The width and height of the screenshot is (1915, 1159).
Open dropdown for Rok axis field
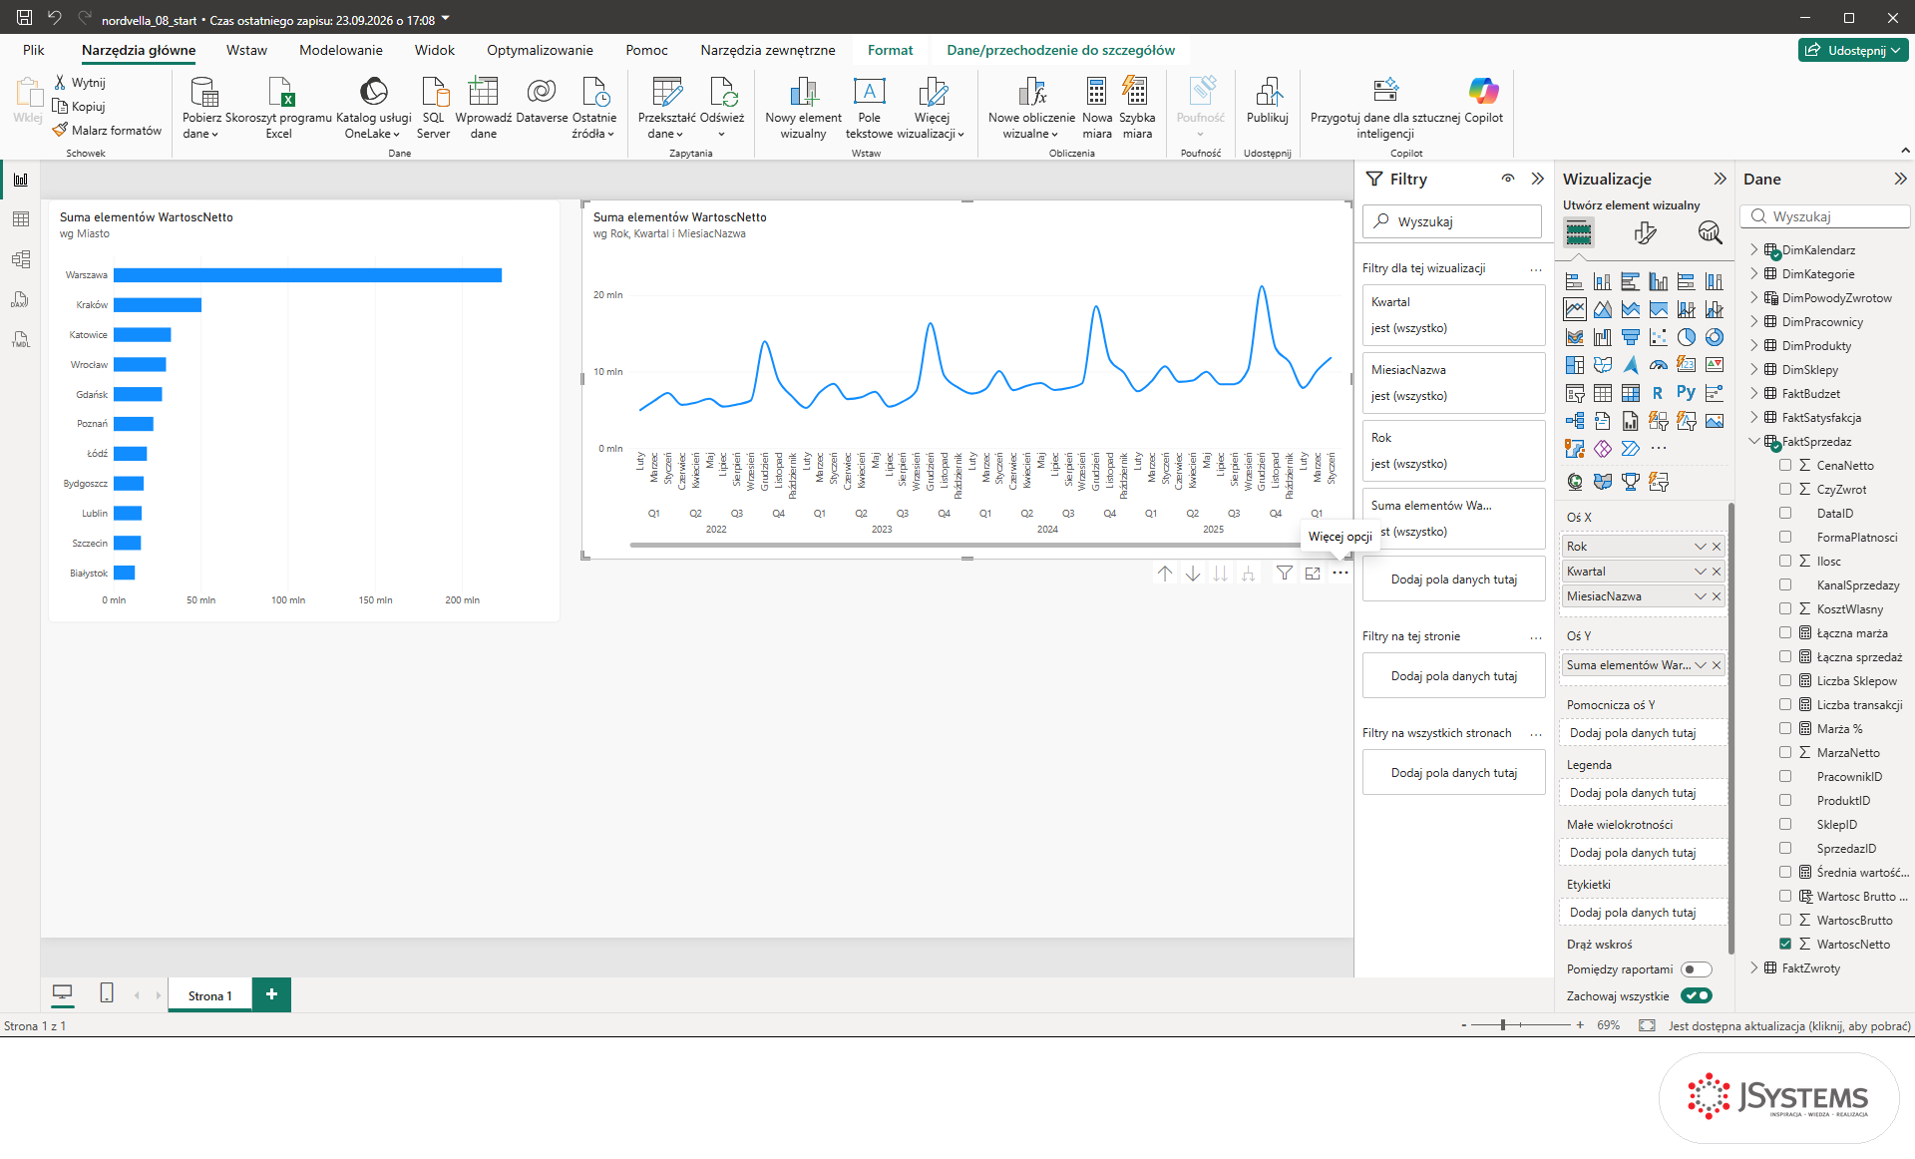(x=1701, y=547)
